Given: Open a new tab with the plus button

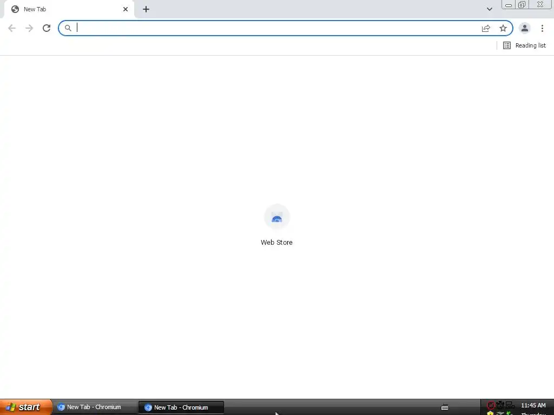Looking at the screenshot, I should click(146, 9).
